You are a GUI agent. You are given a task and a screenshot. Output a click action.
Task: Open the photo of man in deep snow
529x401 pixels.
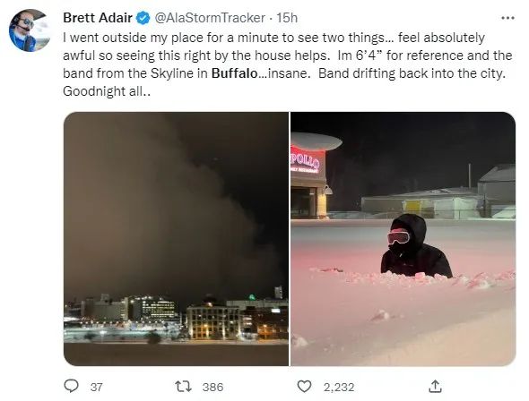coord(403,239)
